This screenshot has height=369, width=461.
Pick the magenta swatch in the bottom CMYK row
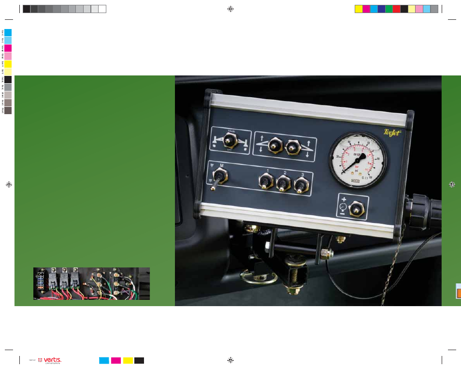[x=116, y=360]
